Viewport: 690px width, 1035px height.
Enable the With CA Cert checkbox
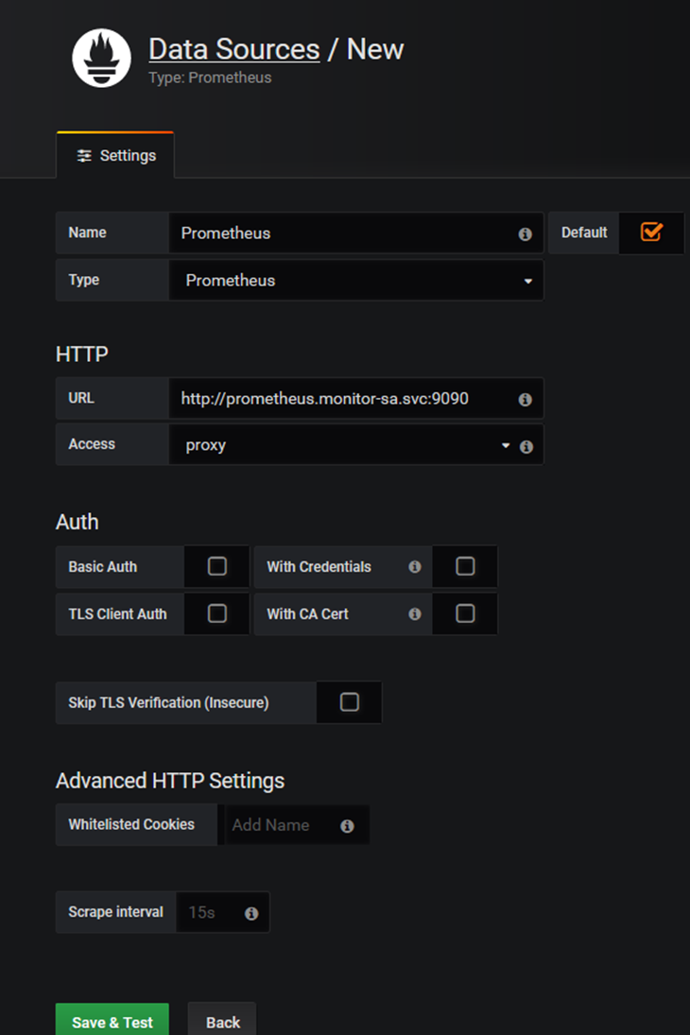click(x=465, y=613)
